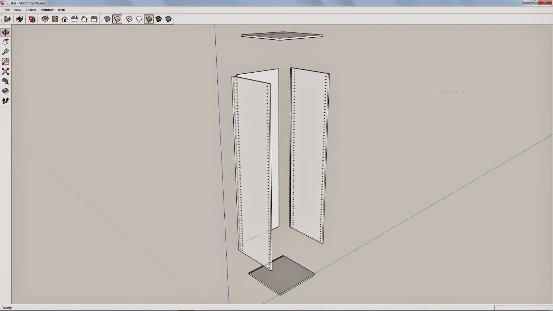Click the SketchUp info button
Screen dimensions: 553x311
pos(31,20)
